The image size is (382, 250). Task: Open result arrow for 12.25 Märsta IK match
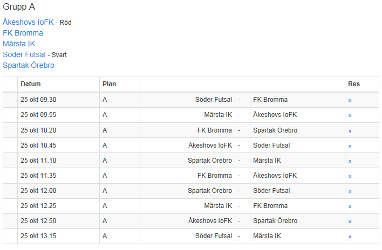(x=350, y=206)
